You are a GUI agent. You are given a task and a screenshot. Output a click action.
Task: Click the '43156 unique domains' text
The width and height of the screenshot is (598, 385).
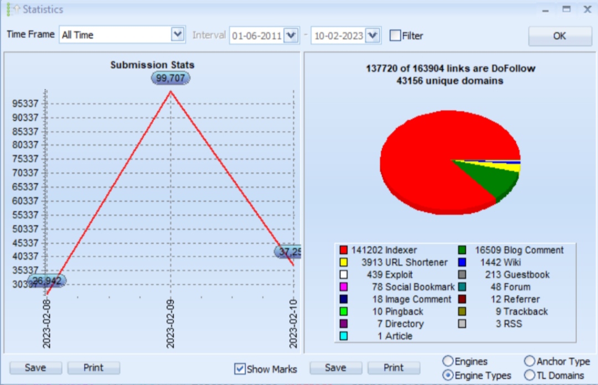click(450, 81)
